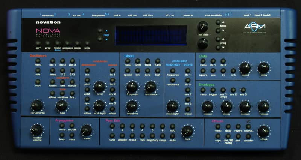
Task: Select env 1 (amp) button
Action: [223, 90]
